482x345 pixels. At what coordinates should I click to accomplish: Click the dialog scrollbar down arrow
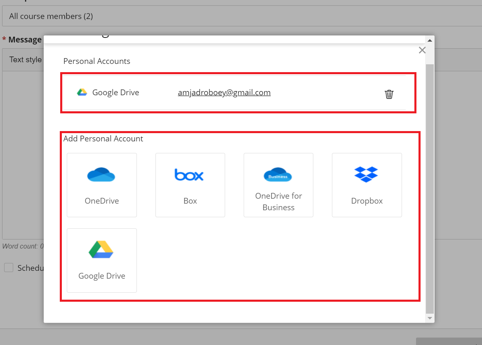click(430, 318)
